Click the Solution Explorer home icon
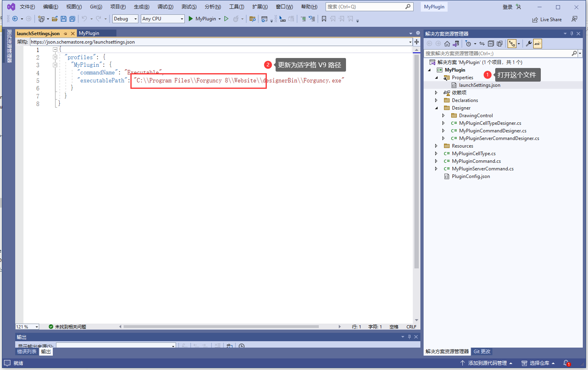The width and height of the screenshot is (588, 370). [x=447, y=44]
